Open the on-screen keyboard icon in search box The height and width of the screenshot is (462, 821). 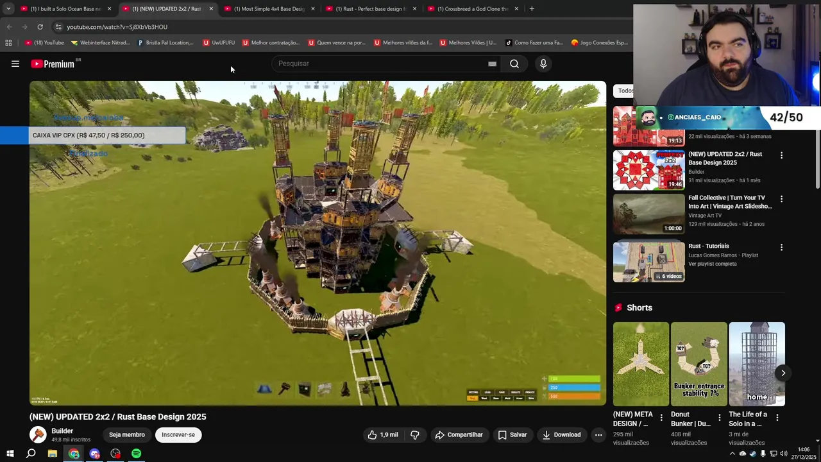coord(492,64)
